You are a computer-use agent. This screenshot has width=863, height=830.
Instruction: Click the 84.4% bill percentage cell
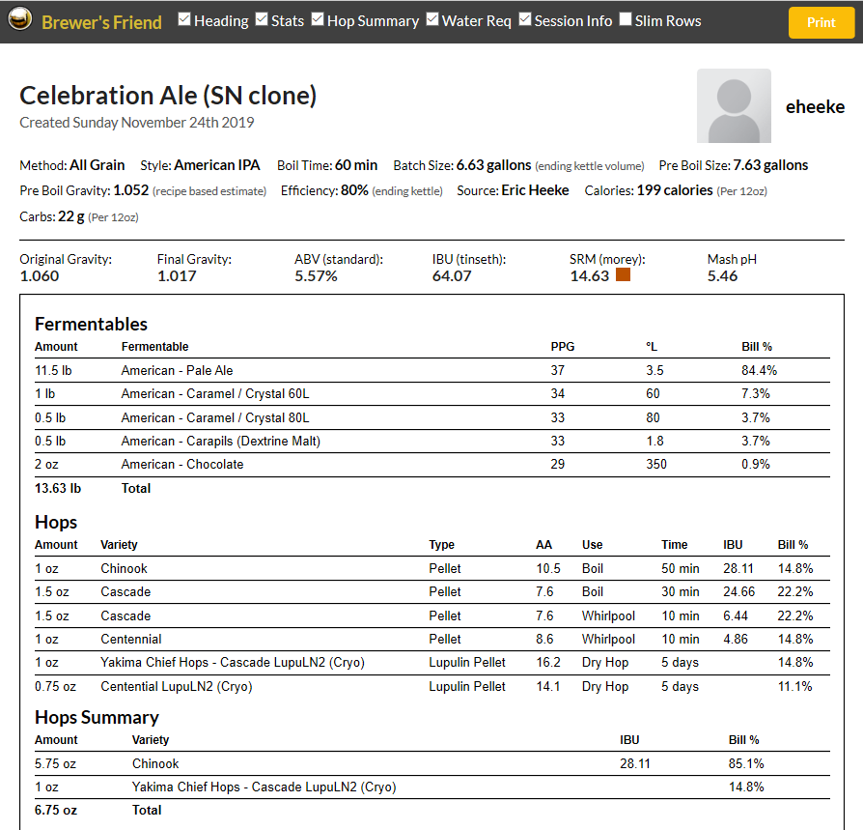pyautogui.click(x=759, y=371)
